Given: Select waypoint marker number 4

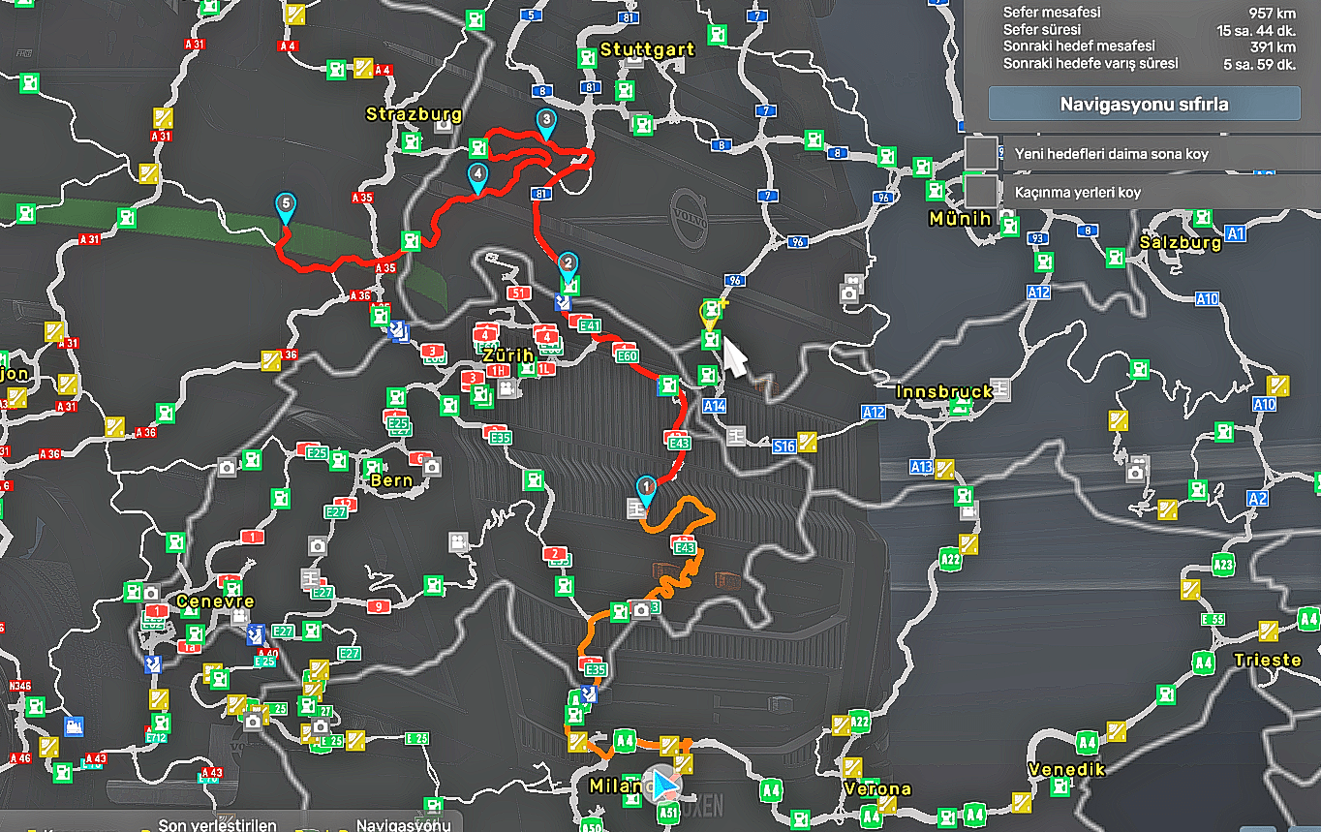Looking at the screenshot, I should (x=476, y=176).
